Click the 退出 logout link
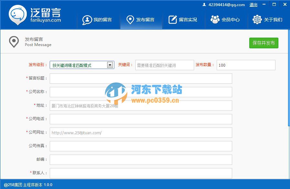Screen dimensions: 290x189 (253, 5)
